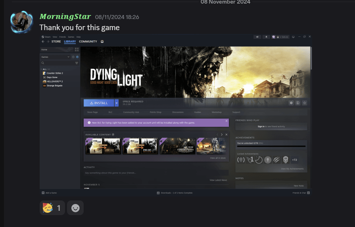
Task: Open the Onslaught DLC thumbnail
Action: [177, 146]
